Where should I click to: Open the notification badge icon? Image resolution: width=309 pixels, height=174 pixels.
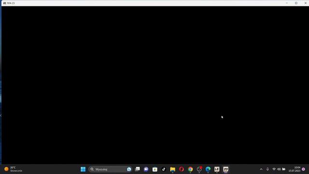(x=304, y=169)
